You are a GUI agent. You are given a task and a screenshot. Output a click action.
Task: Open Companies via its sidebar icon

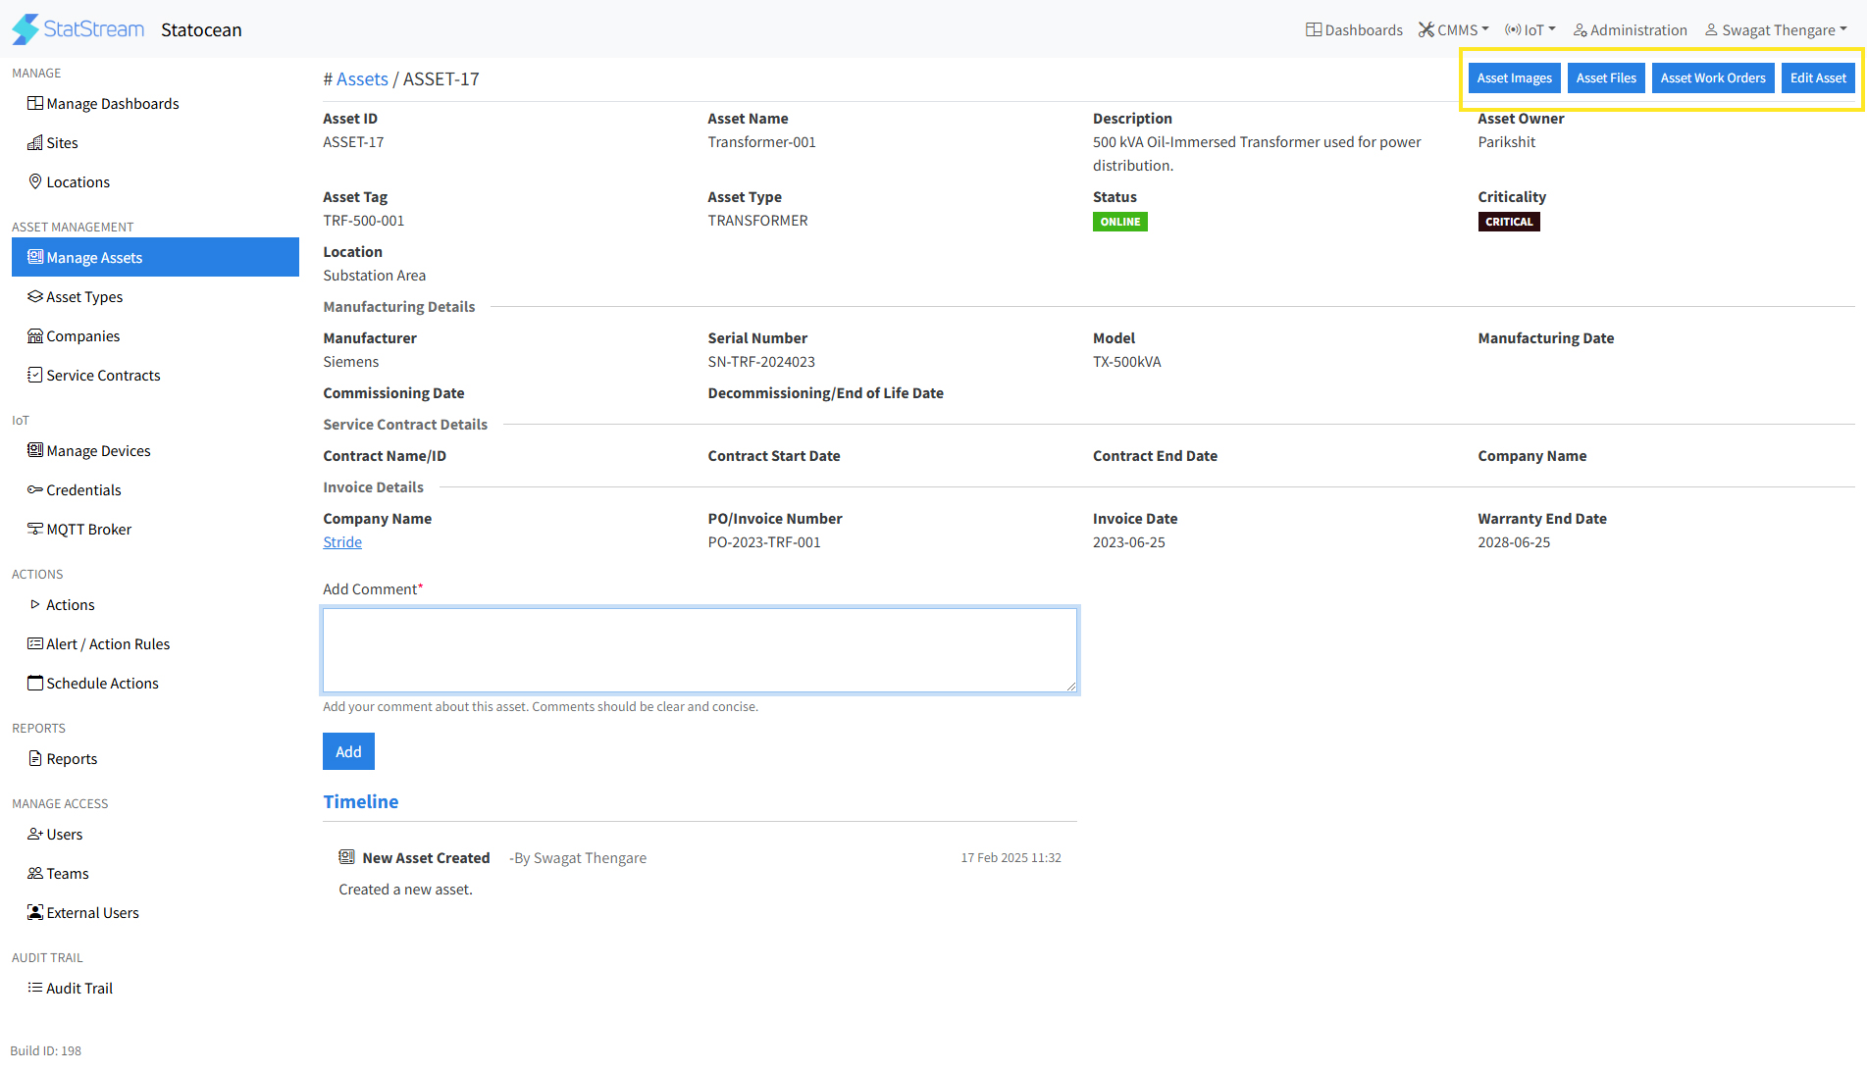coord(35,335)
